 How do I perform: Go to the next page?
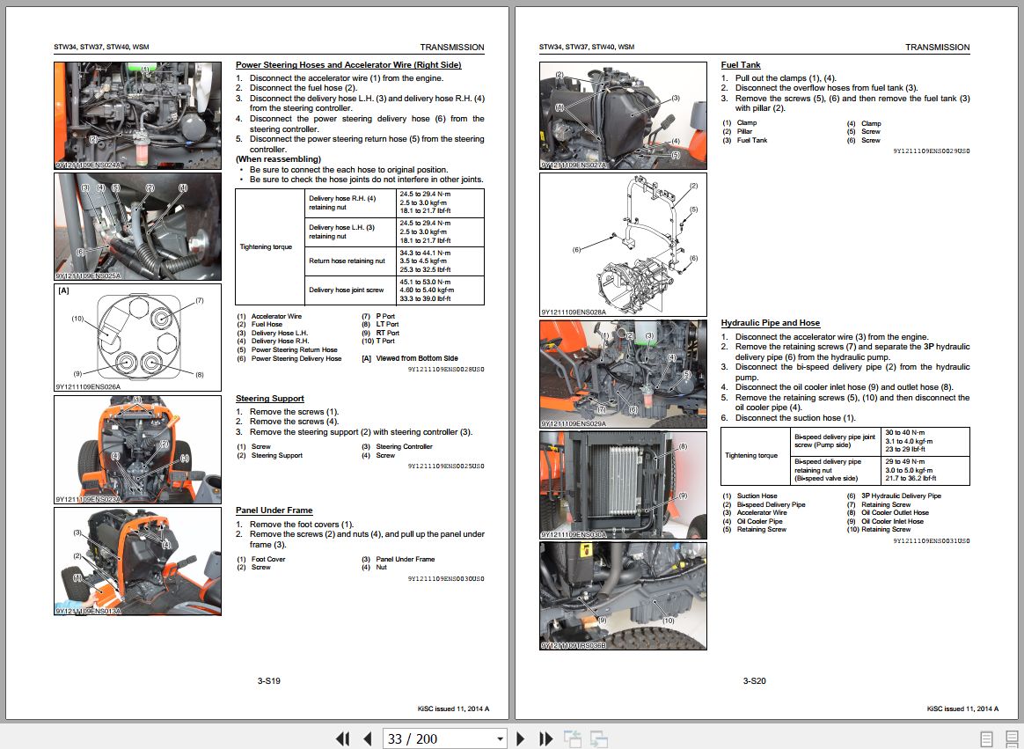tap(521, 738)
